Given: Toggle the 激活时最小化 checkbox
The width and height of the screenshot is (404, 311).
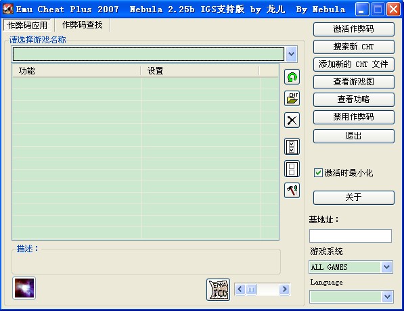Looking at the screenshot, I should pyautogui.click(x=318, y=172).
